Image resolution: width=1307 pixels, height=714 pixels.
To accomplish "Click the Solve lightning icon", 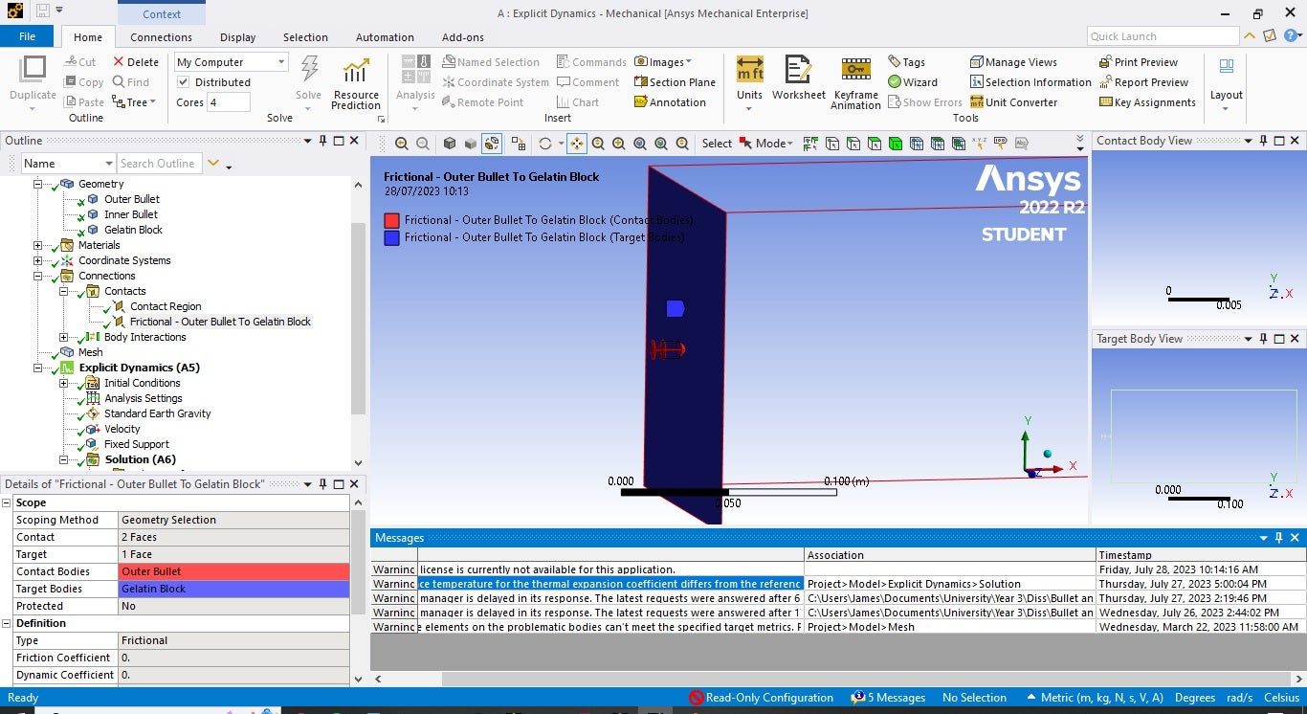I will click(308, 70).
